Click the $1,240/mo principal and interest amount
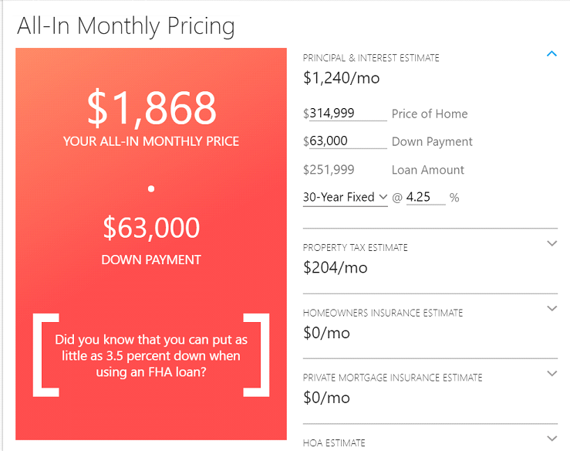The image size is (570, 451). pyautogui.click(x=342, y=78)
